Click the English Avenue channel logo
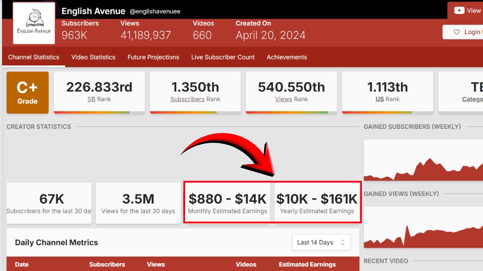Viewport: 483px width, 271px height. (x=34, y=23)
